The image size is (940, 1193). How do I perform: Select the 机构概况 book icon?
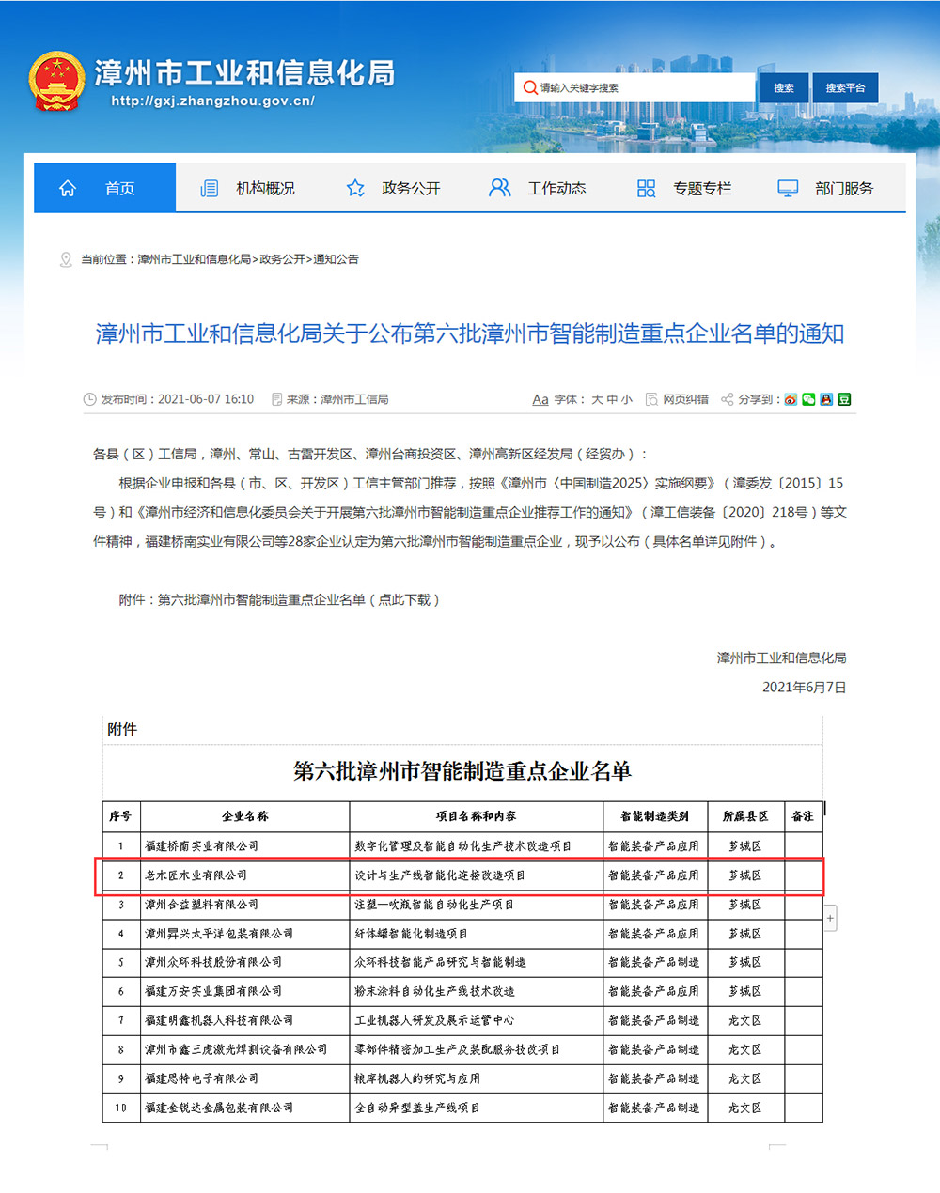(x=209, y=187)
